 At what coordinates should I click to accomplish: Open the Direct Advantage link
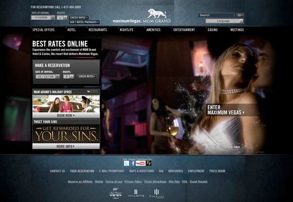[x=155, y=181]
